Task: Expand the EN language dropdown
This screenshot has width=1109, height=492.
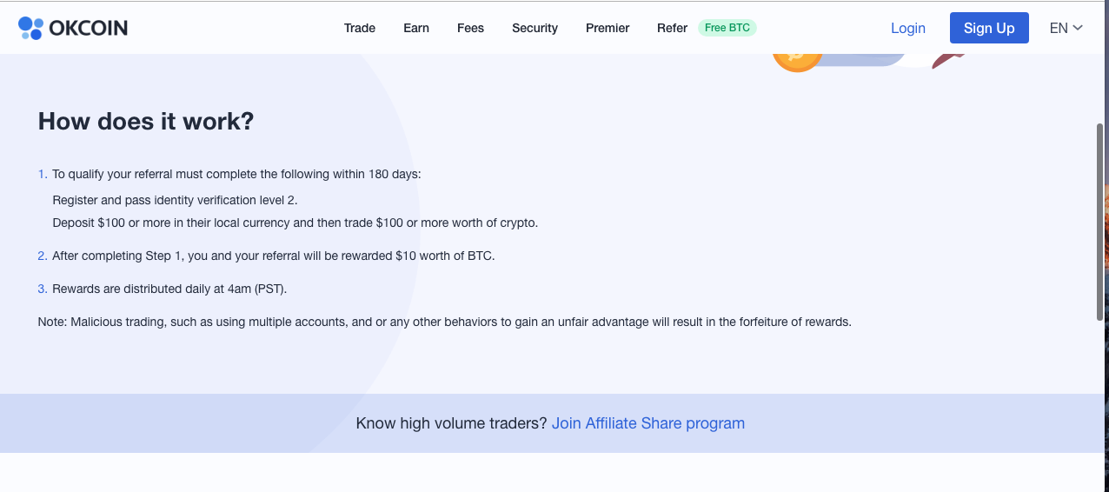Action: 1066,28
